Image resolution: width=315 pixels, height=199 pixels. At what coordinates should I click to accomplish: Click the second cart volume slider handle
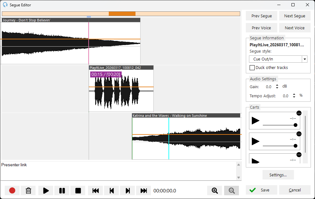click(295, 146)
